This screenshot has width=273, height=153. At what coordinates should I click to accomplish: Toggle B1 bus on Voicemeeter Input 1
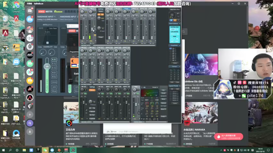(x=54, y=72)
